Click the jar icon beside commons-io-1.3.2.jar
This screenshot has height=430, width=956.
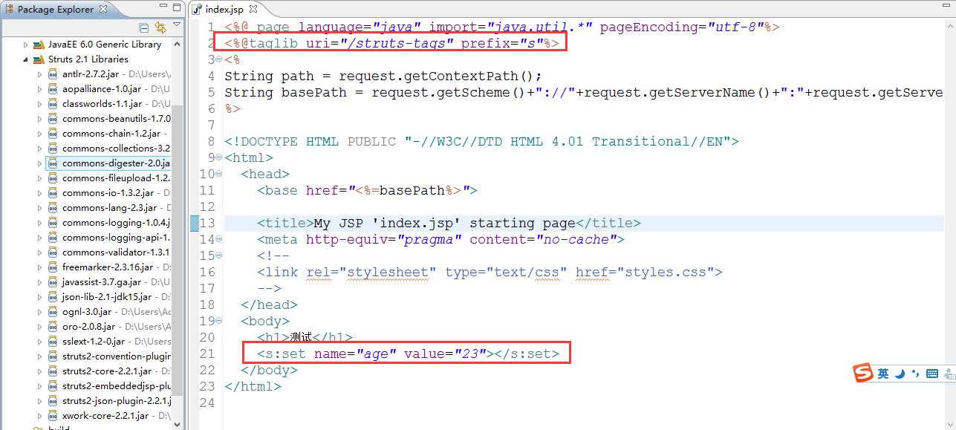click(x=53, y=193)
